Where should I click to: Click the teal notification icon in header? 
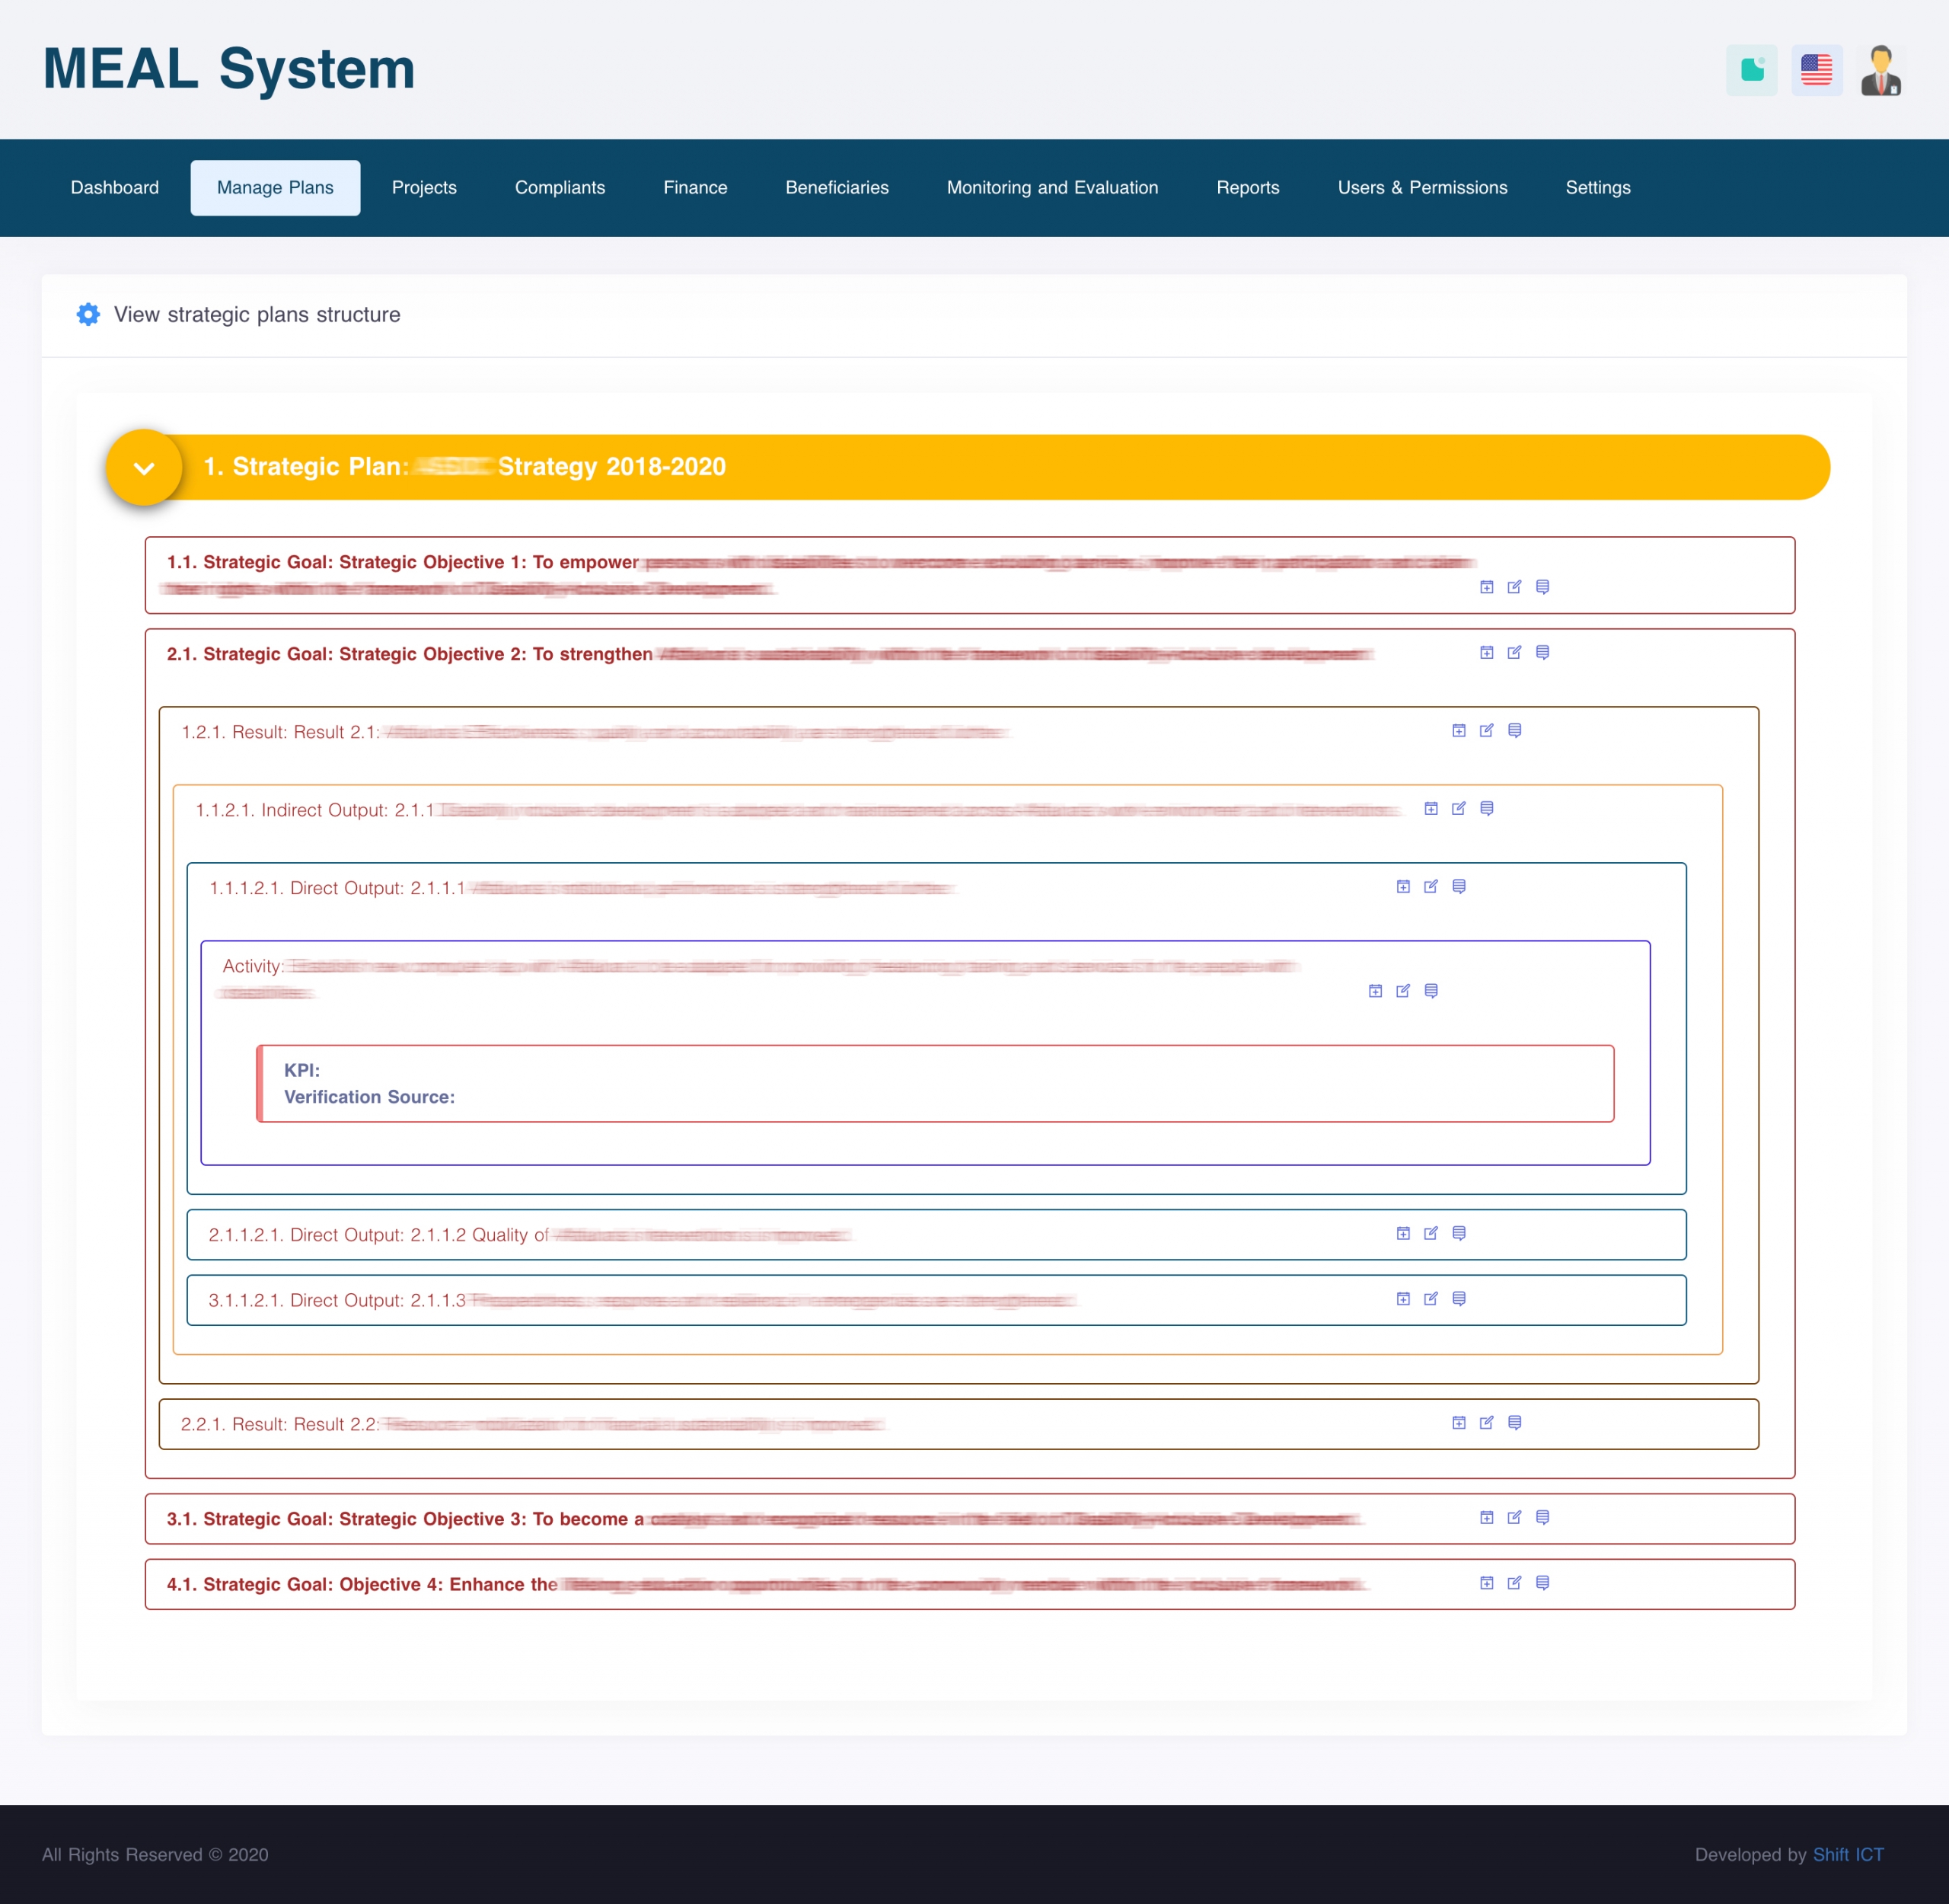click(x=1751, y=70)
